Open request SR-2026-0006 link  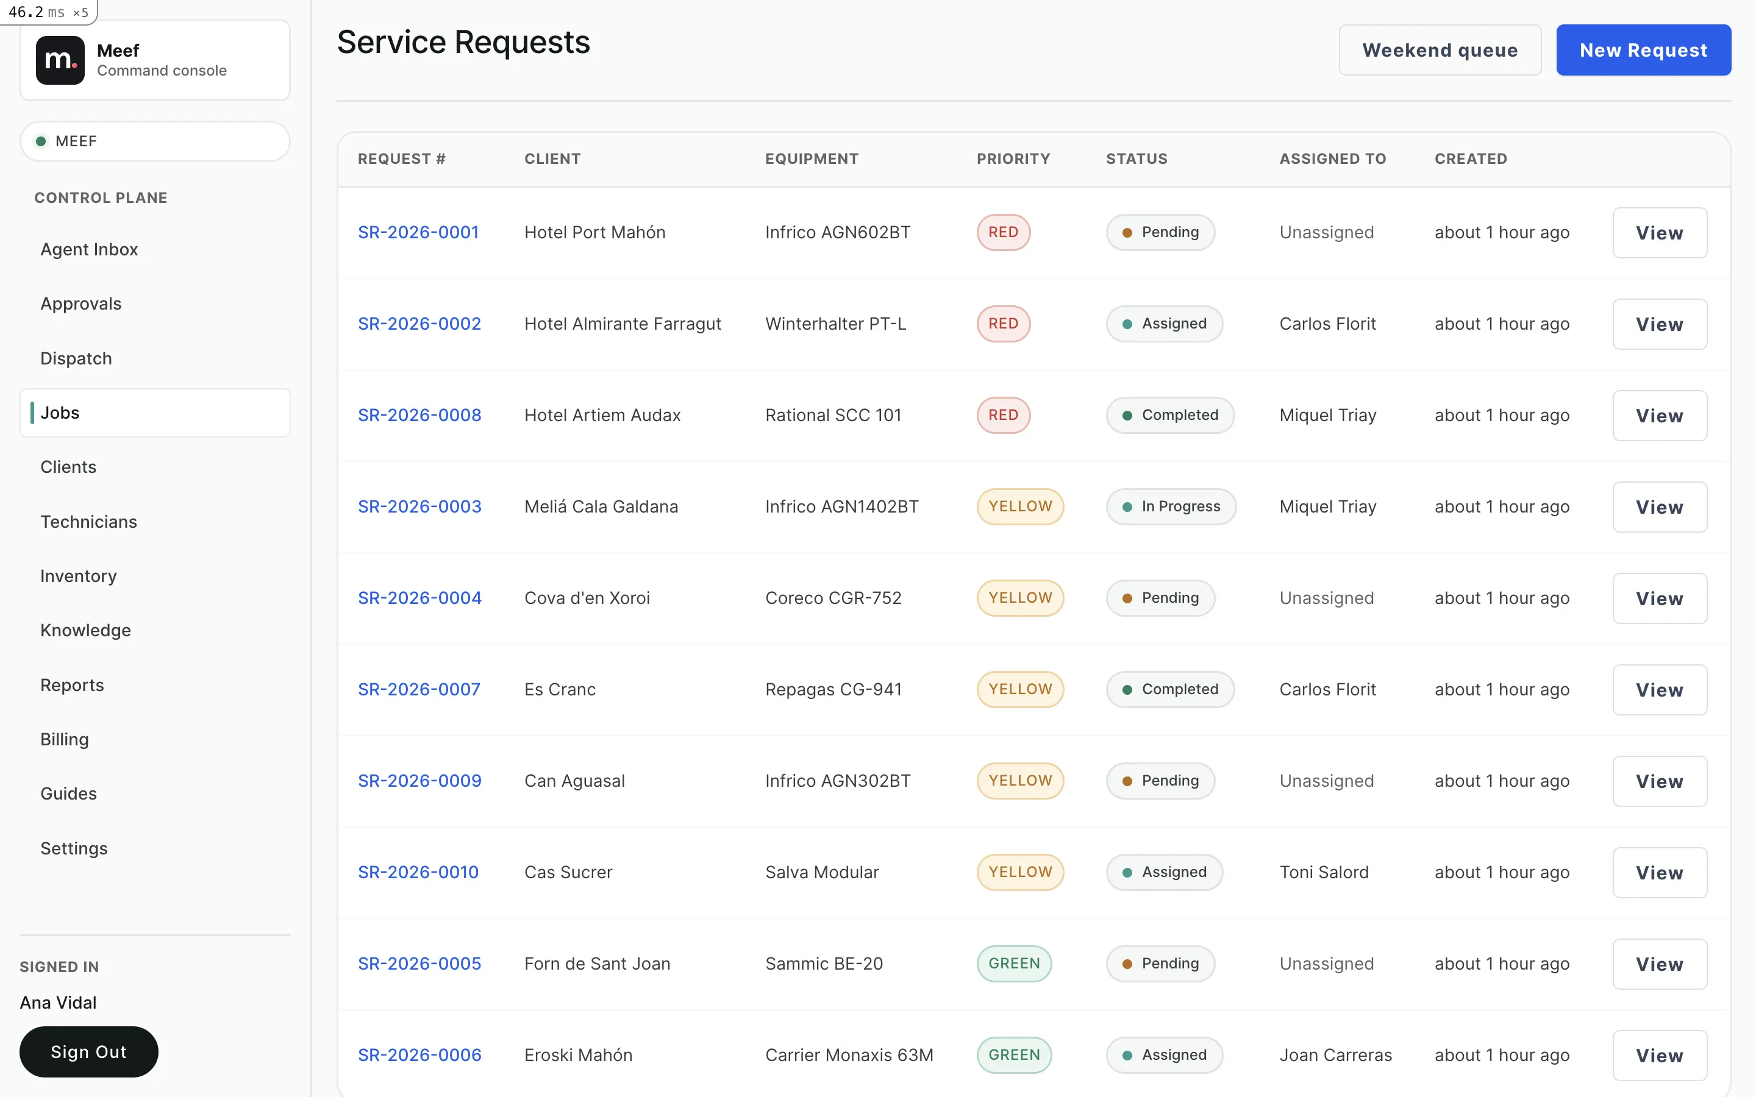tap(419, 1055)
